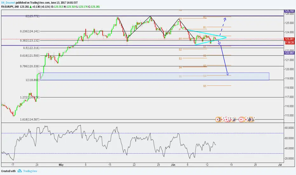
Task: Click the leftmost economic event marker icon
Action: click(x=218, y=119)
